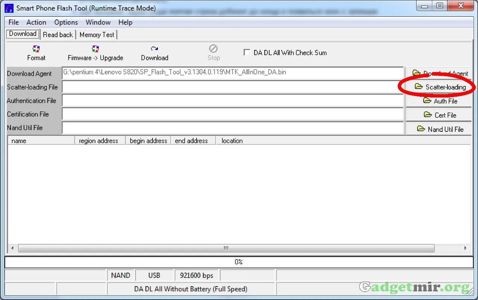Open the Options menu

pyautogui.click(x=66, y=22)
